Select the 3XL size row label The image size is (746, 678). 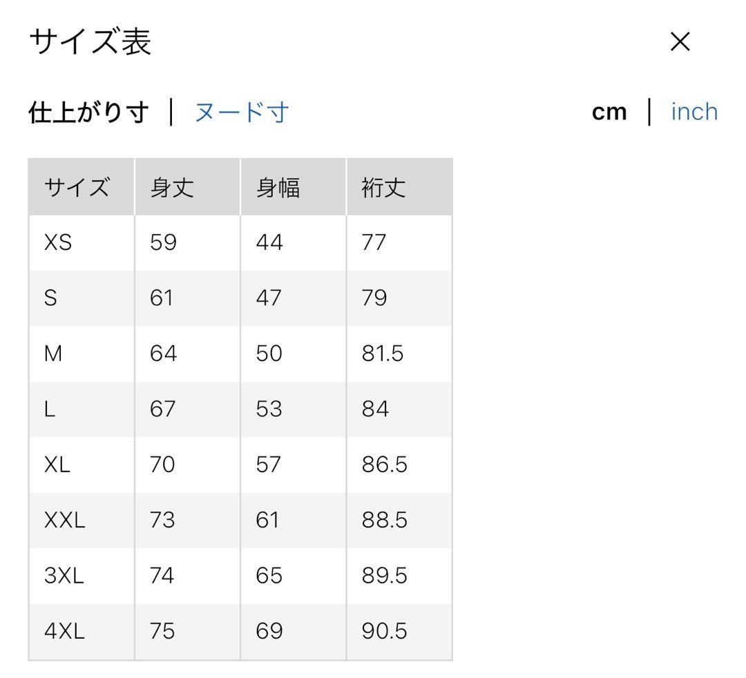[x=64, y=576]
